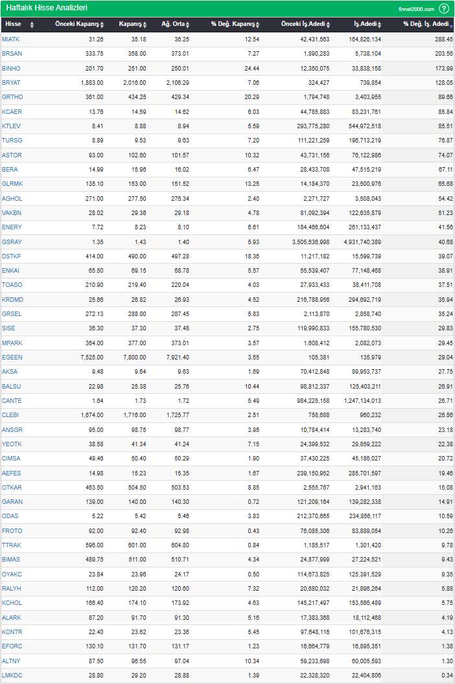455x684 pixels.
Task: Click the LMKDC ticker at bottom
Action: [x=12, y=676]
